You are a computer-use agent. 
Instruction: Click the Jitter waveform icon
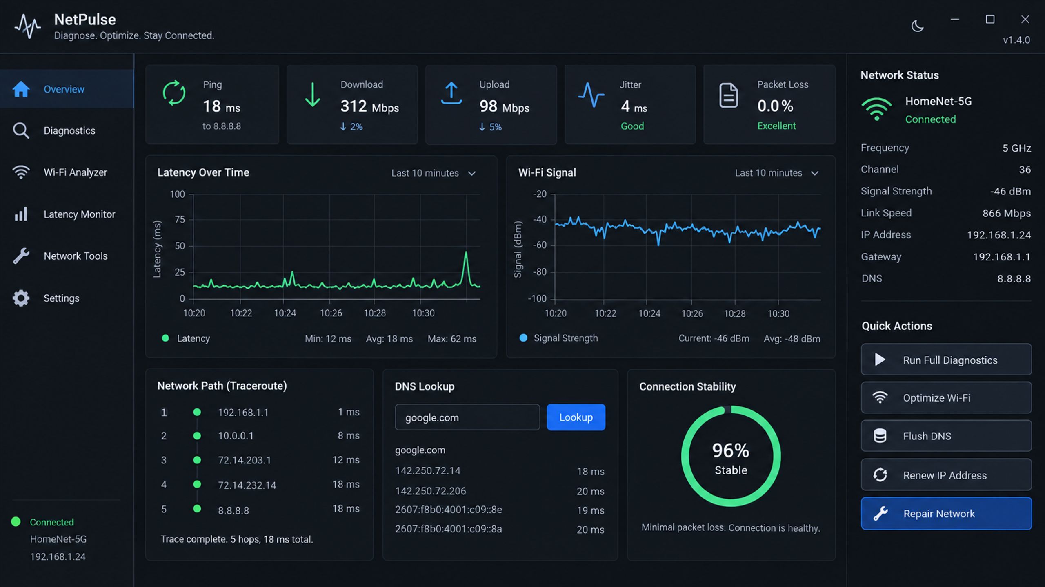(x=591, y=95)
